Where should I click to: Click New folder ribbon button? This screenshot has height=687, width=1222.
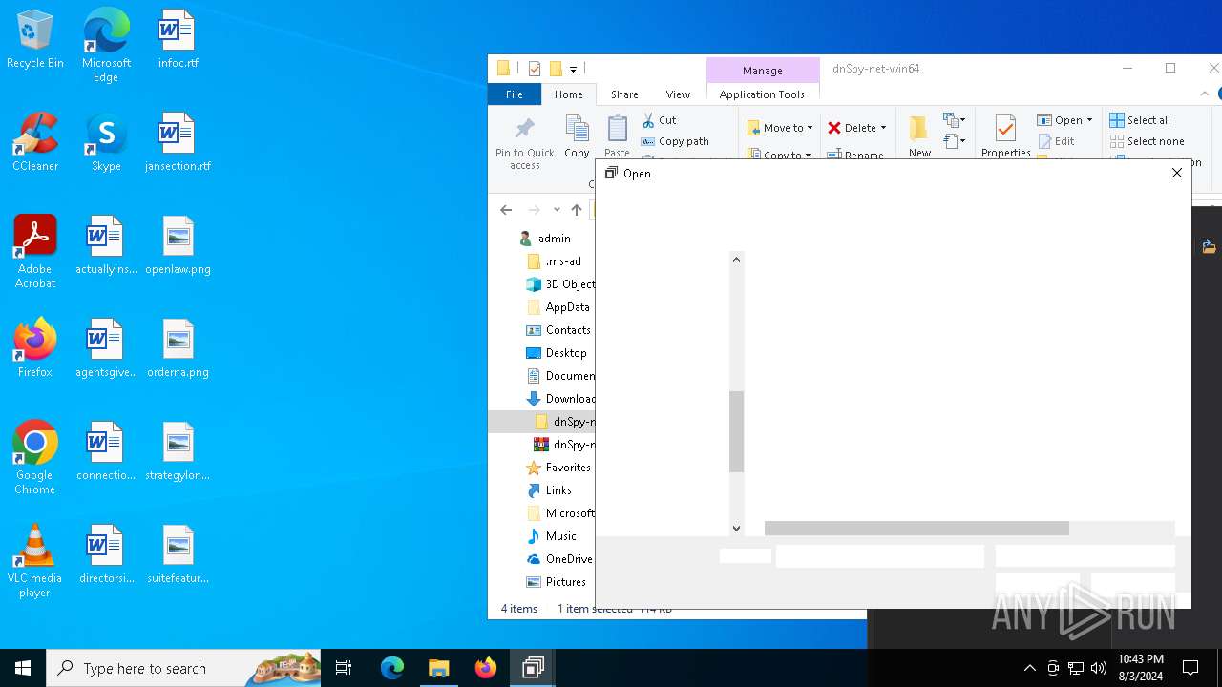[919, 136]
